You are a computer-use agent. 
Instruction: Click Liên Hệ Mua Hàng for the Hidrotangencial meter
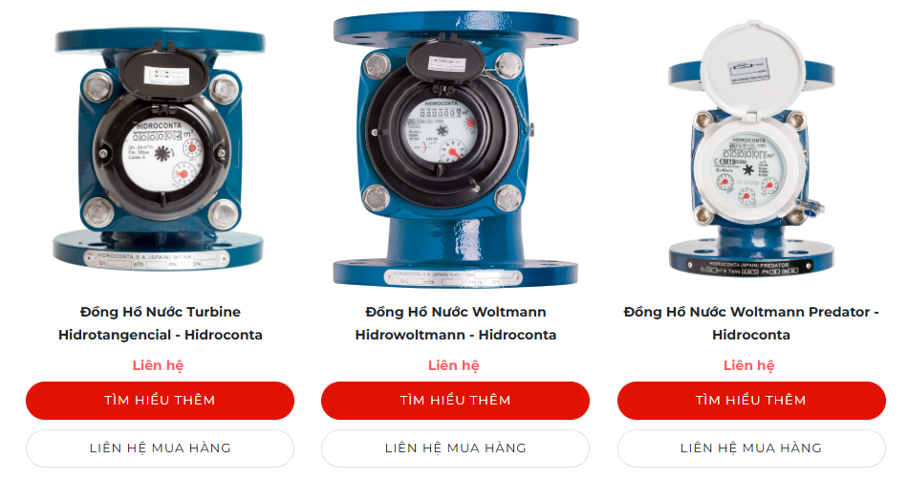(x=160, y=448)
